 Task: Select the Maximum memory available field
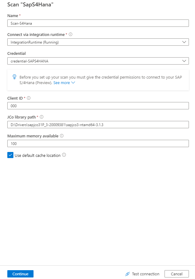97,143
